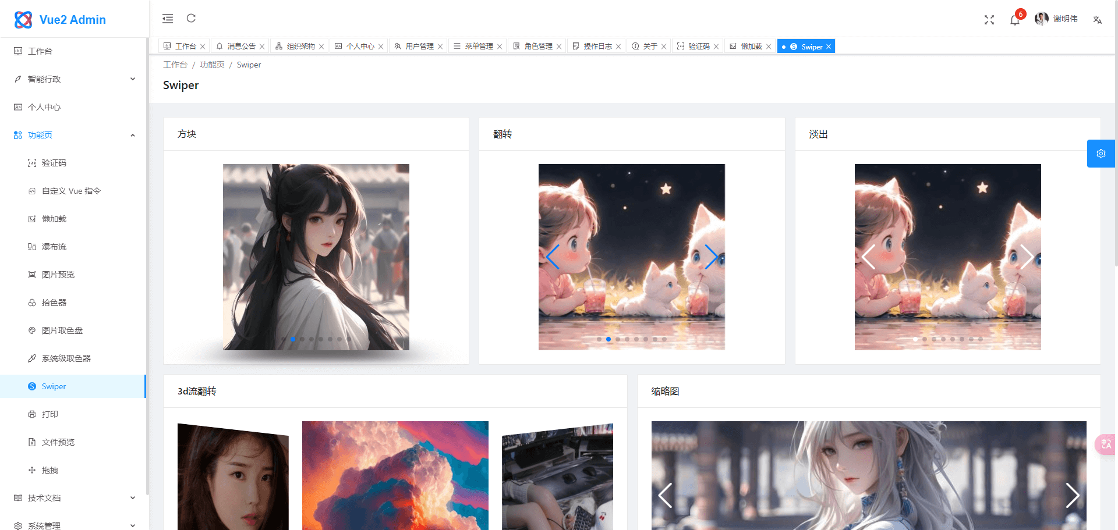
Task: Go to previous slide in 缩略图 swiper
Action: pos(665,496)
